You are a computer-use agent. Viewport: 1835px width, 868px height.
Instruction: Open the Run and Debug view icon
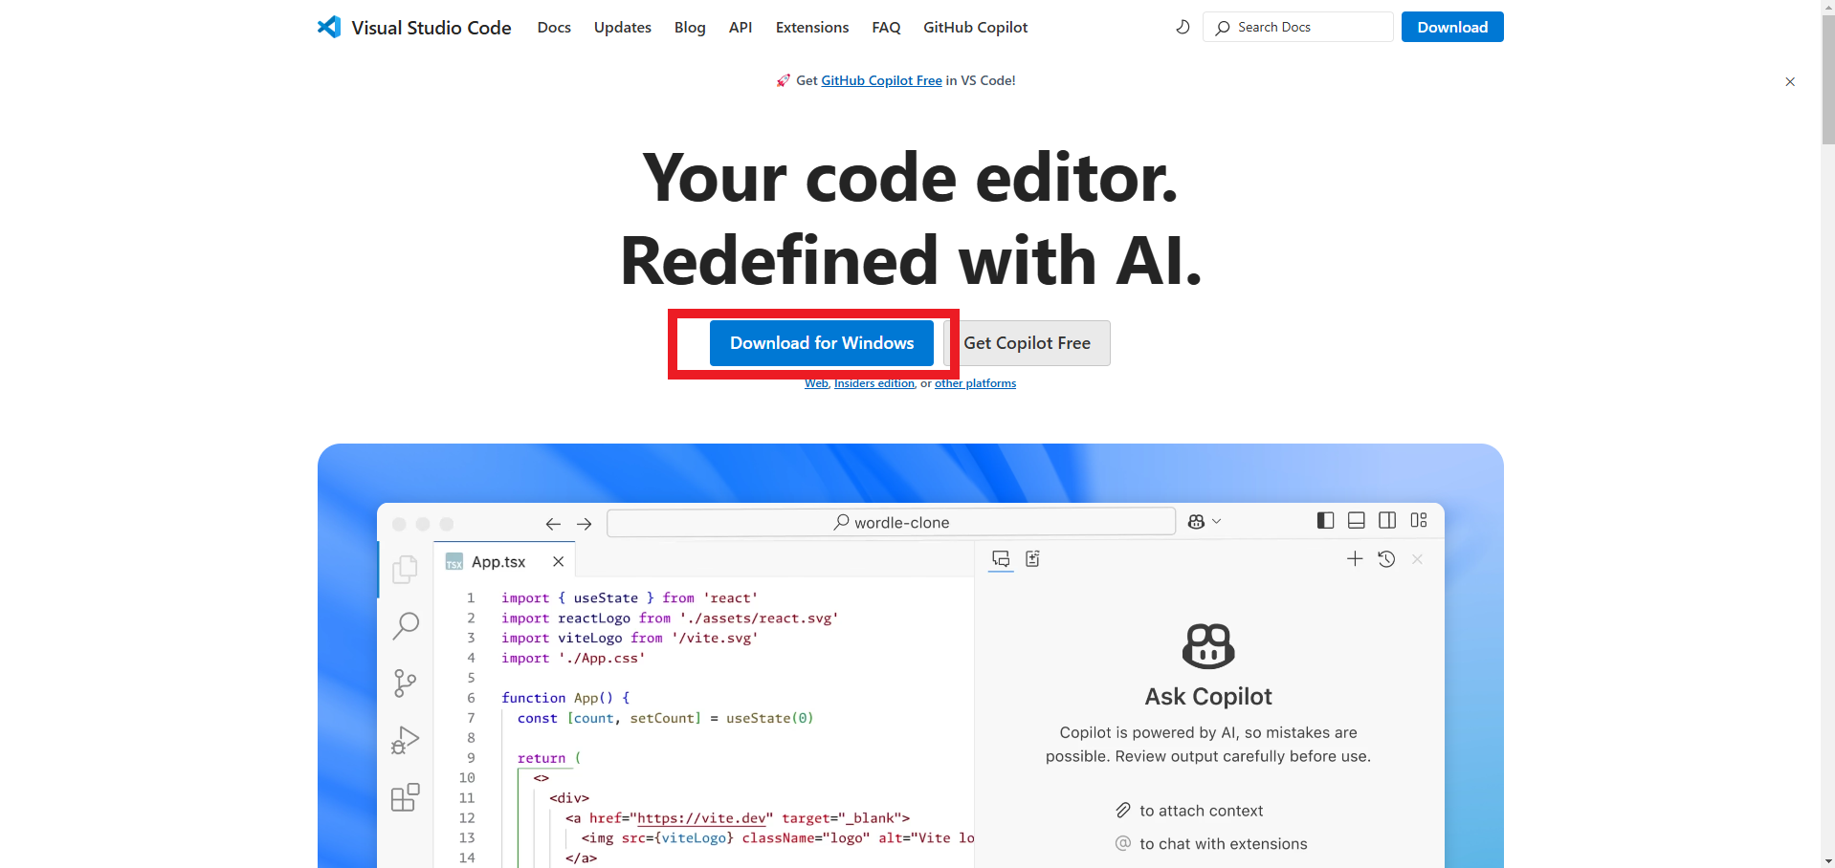pos(406,740)
